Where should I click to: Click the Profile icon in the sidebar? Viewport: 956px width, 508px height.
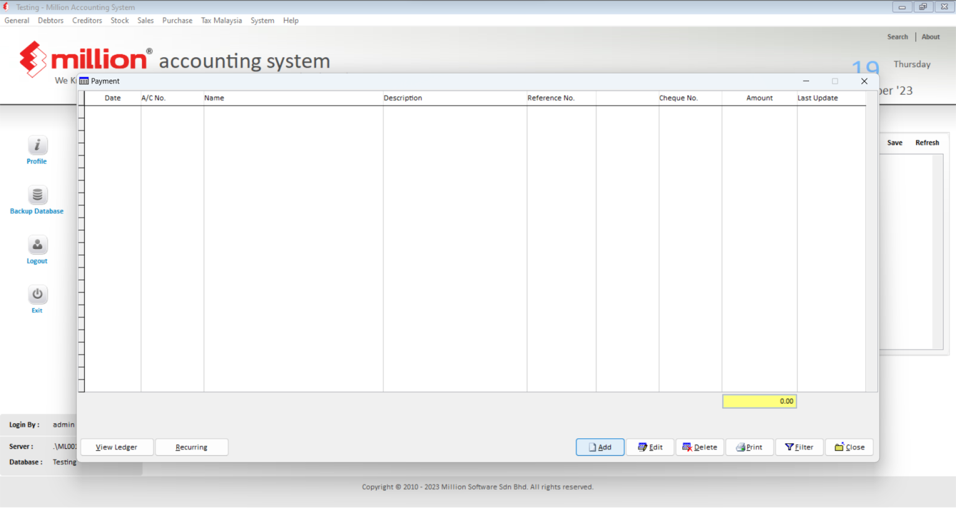pyautogui.click(x=37, y=146)
